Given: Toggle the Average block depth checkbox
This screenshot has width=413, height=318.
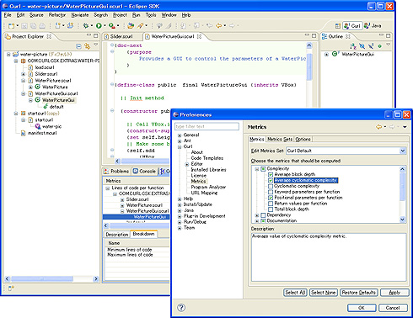Looking at the screenshot, I should tap(271, 175).
